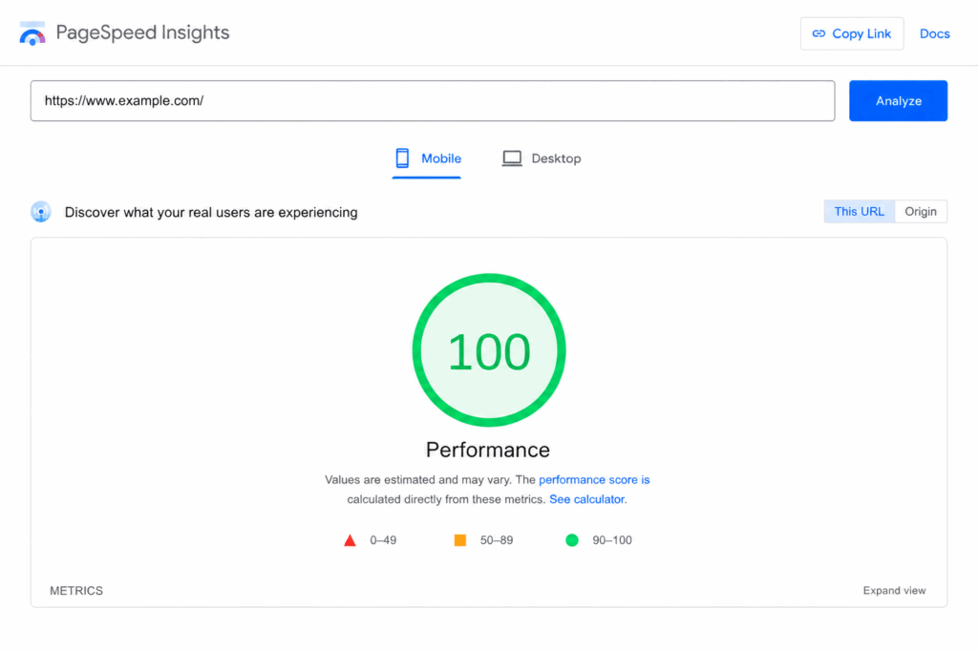Click the 100 performance score gauge
Viewport: 978px width, 652px height.
489,350
